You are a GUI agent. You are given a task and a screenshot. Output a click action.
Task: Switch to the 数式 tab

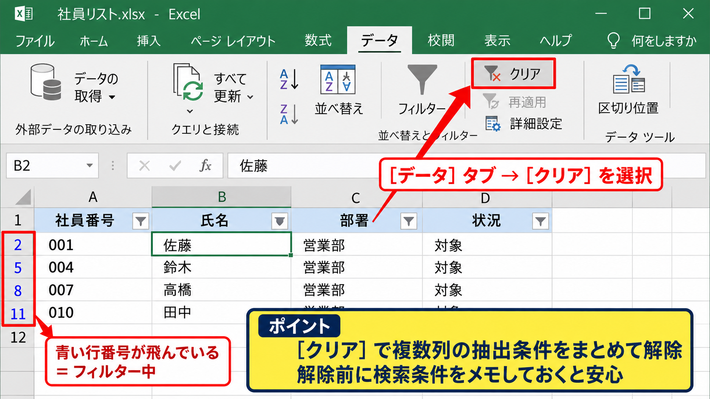pyautogui.click(x=318, y=41)
